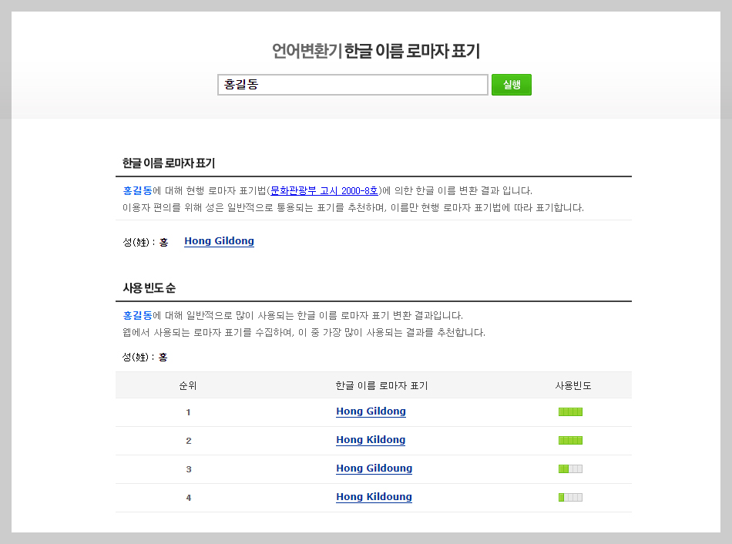Viewport: 732px width, 544px height.
Task: Click rank number 1 in the table
Action: (188, 412)
